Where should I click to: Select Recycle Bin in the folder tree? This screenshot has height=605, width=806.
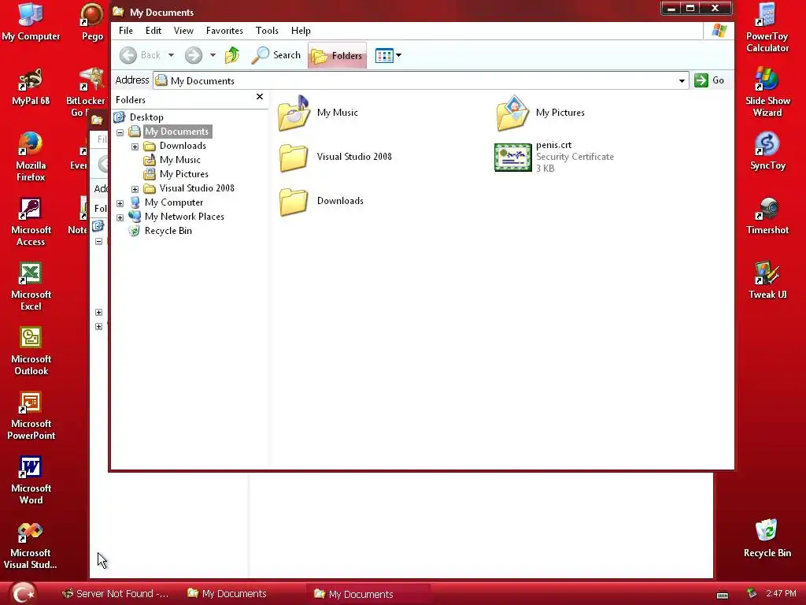coord(168,231)
